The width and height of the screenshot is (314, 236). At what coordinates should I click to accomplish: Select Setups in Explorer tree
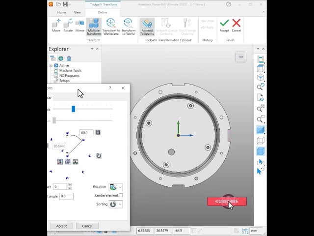(x=64, y=81)
